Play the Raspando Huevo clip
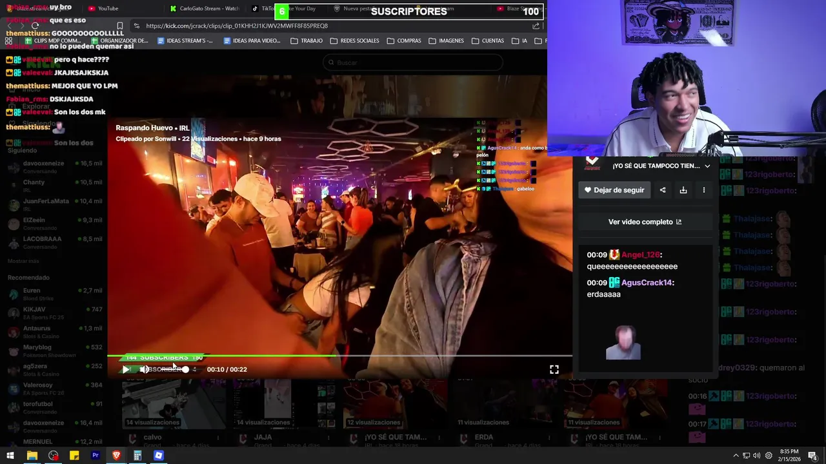Viewport: 826px width, 464px height. click(125, 369)
